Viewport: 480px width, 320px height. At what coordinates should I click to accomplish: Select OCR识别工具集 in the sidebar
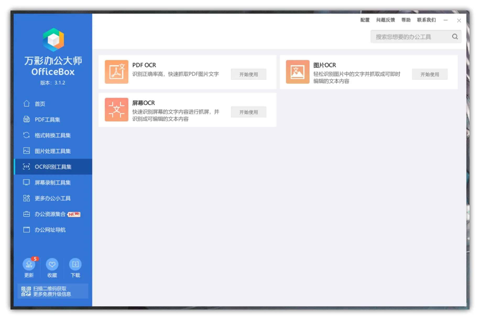point(53,167)
